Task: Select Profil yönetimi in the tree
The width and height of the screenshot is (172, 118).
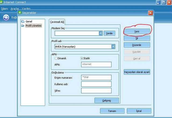Action: 33,26
